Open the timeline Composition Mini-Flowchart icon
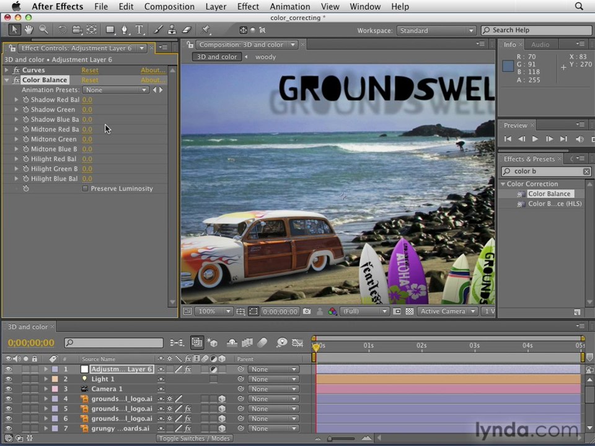The width and height of the screenshot is (595, 446). click(177, 343)
